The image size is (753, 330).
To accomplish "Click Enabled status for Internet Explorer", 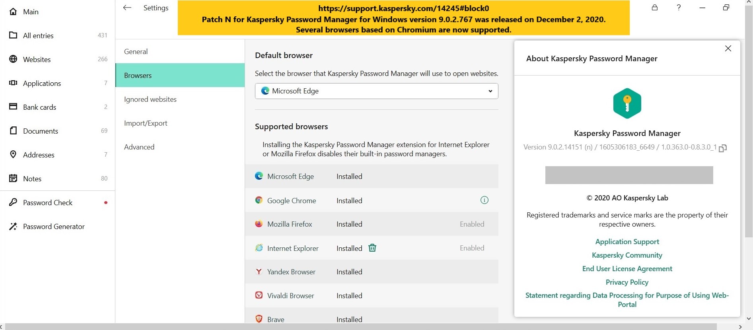I will [472, 248].
